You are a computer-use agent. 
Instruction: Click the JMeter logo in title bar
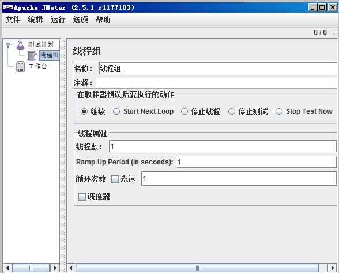tap(8, 7)
